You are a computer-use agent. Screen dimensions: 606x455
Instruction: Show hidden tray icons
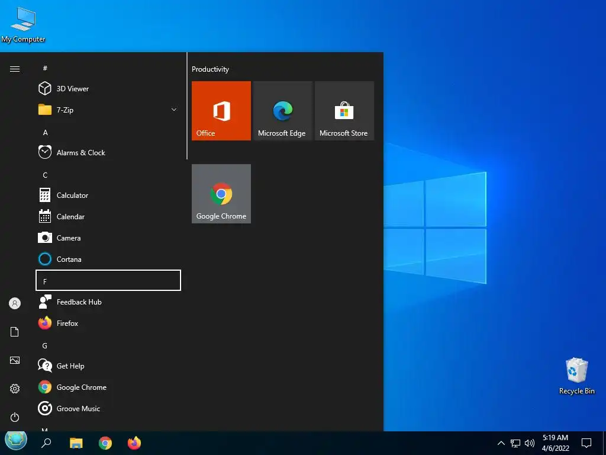click(501, 443)
